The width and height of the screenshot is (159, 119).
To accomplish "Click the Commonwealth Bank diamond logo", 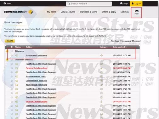I will [31, 12].
